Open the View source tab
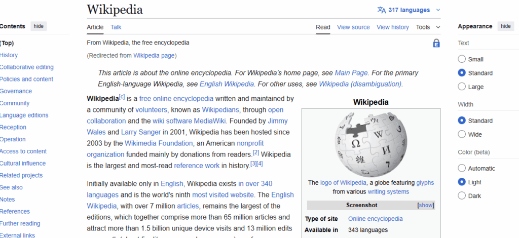Viewport: 519px width, 238px height. [x=353, y=27]
